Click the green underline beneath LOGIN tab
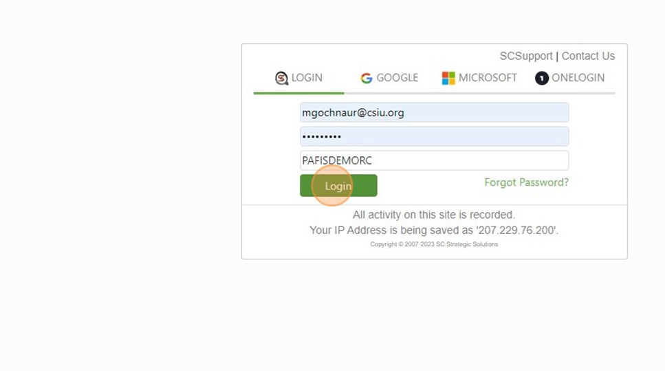 tap(298, 92)
